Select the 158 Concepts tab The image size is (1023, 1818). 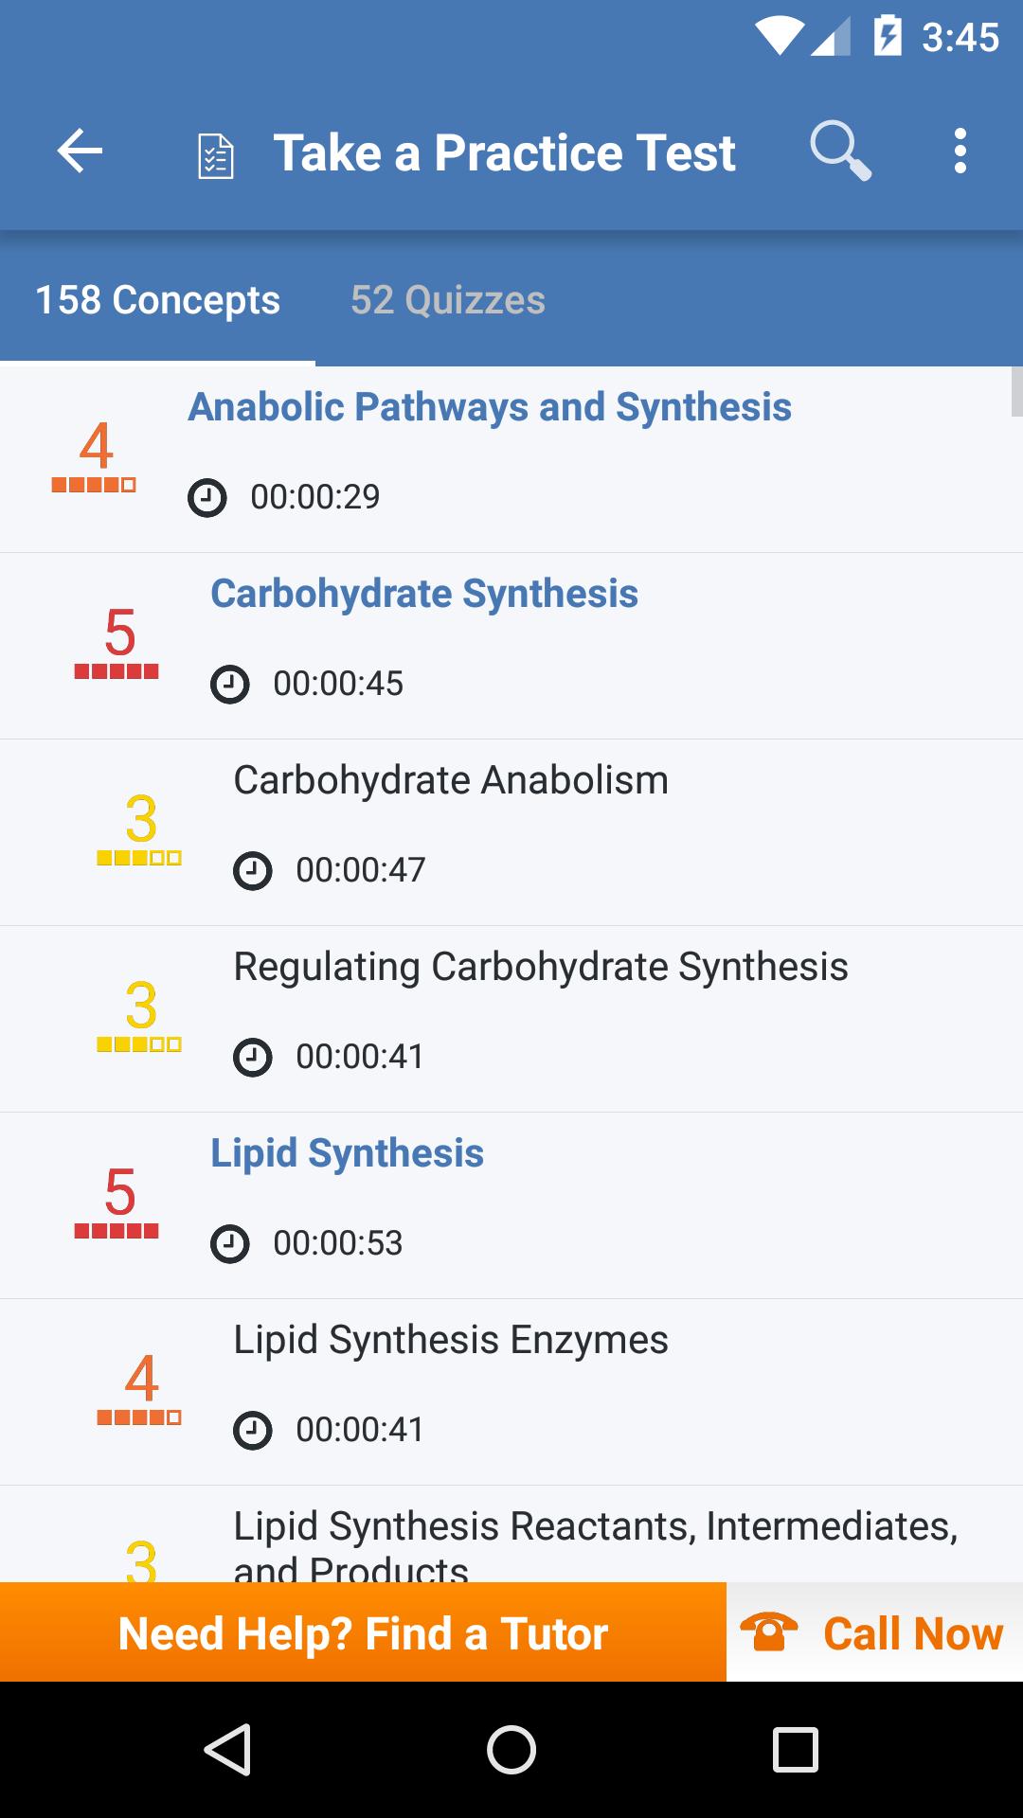pyautogui.click(x=157, y=300)
